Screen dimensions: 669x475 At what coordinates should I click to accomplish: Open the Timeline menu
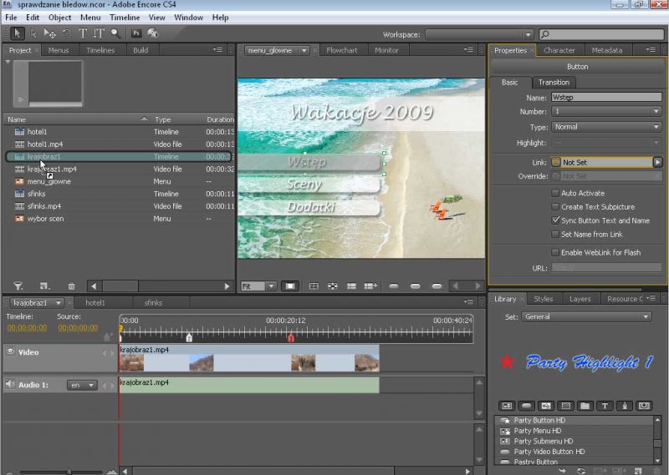click(125, 18)
